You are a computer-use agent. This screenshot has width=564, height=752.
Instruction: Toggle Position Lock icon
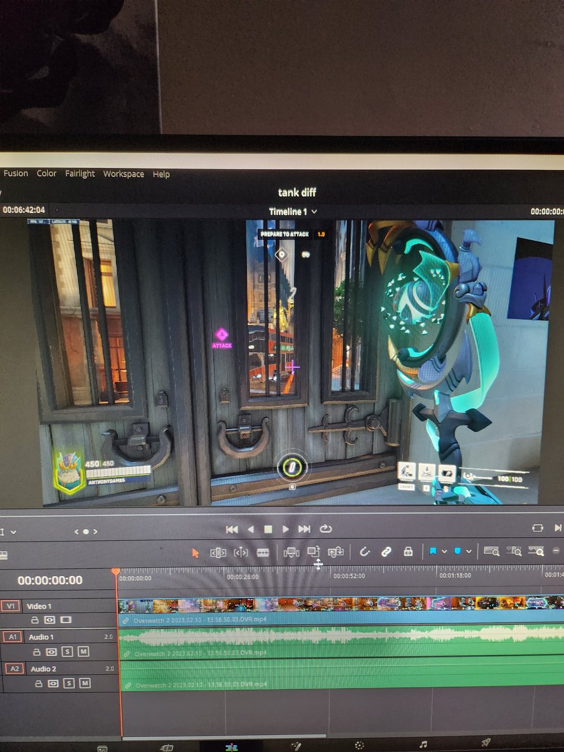408,551
